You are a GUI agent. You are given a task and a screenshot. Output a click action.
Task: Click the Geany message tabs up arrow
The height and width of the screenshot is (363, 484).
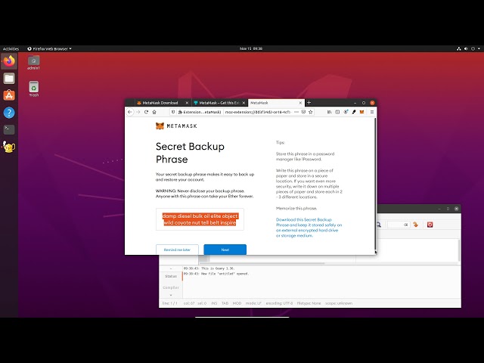point(171,268)
